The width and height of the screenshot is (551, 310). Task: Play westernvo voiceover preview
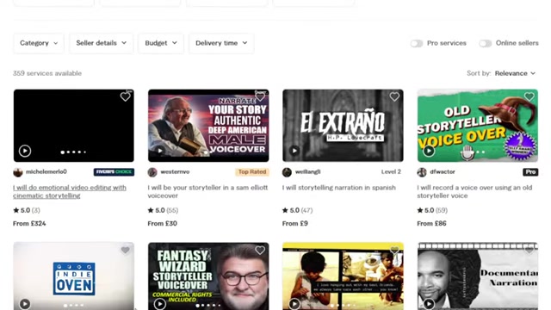(160, 151)
